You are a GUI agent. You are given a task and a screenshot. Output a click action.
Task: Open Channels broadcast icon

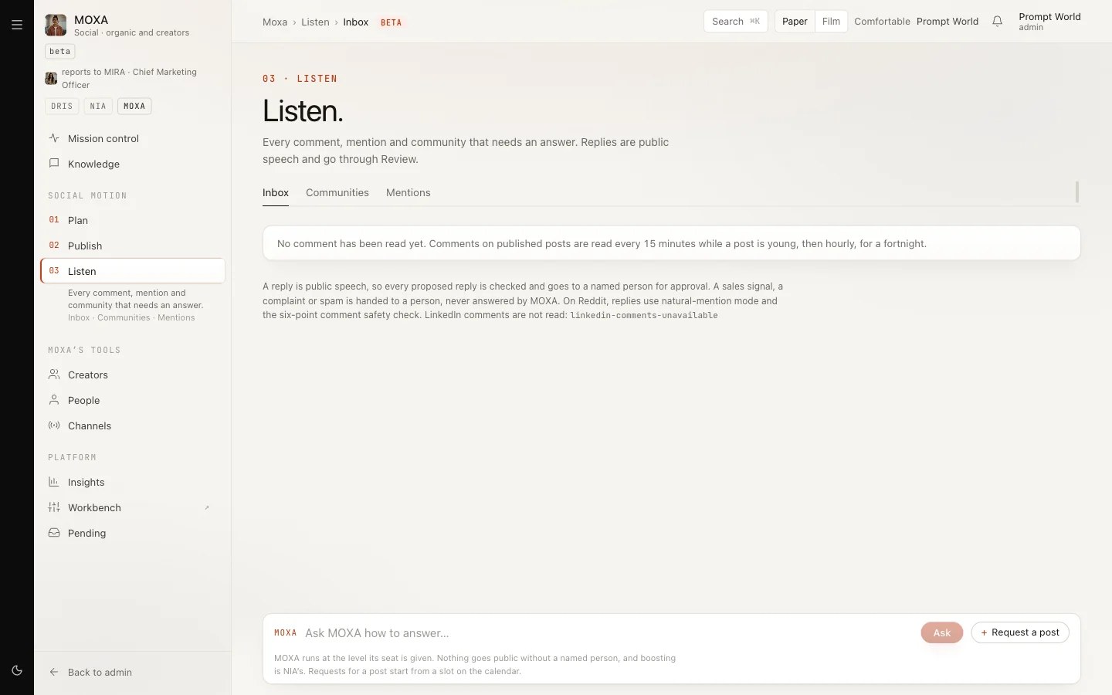click(x=54, y=425)
